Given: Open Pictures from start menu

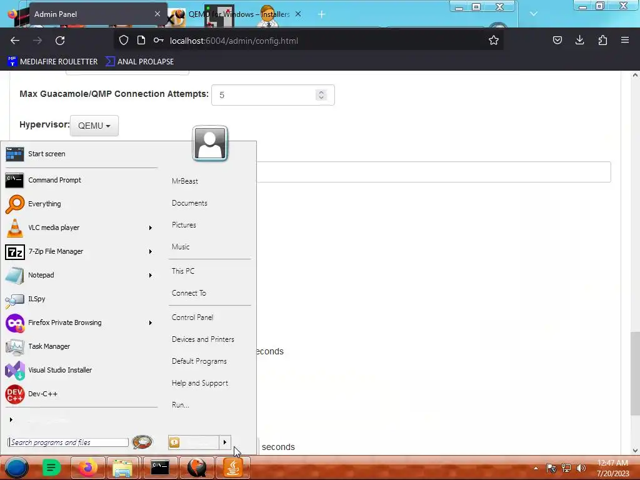Looking at the screenshot, I should point(184,225).
